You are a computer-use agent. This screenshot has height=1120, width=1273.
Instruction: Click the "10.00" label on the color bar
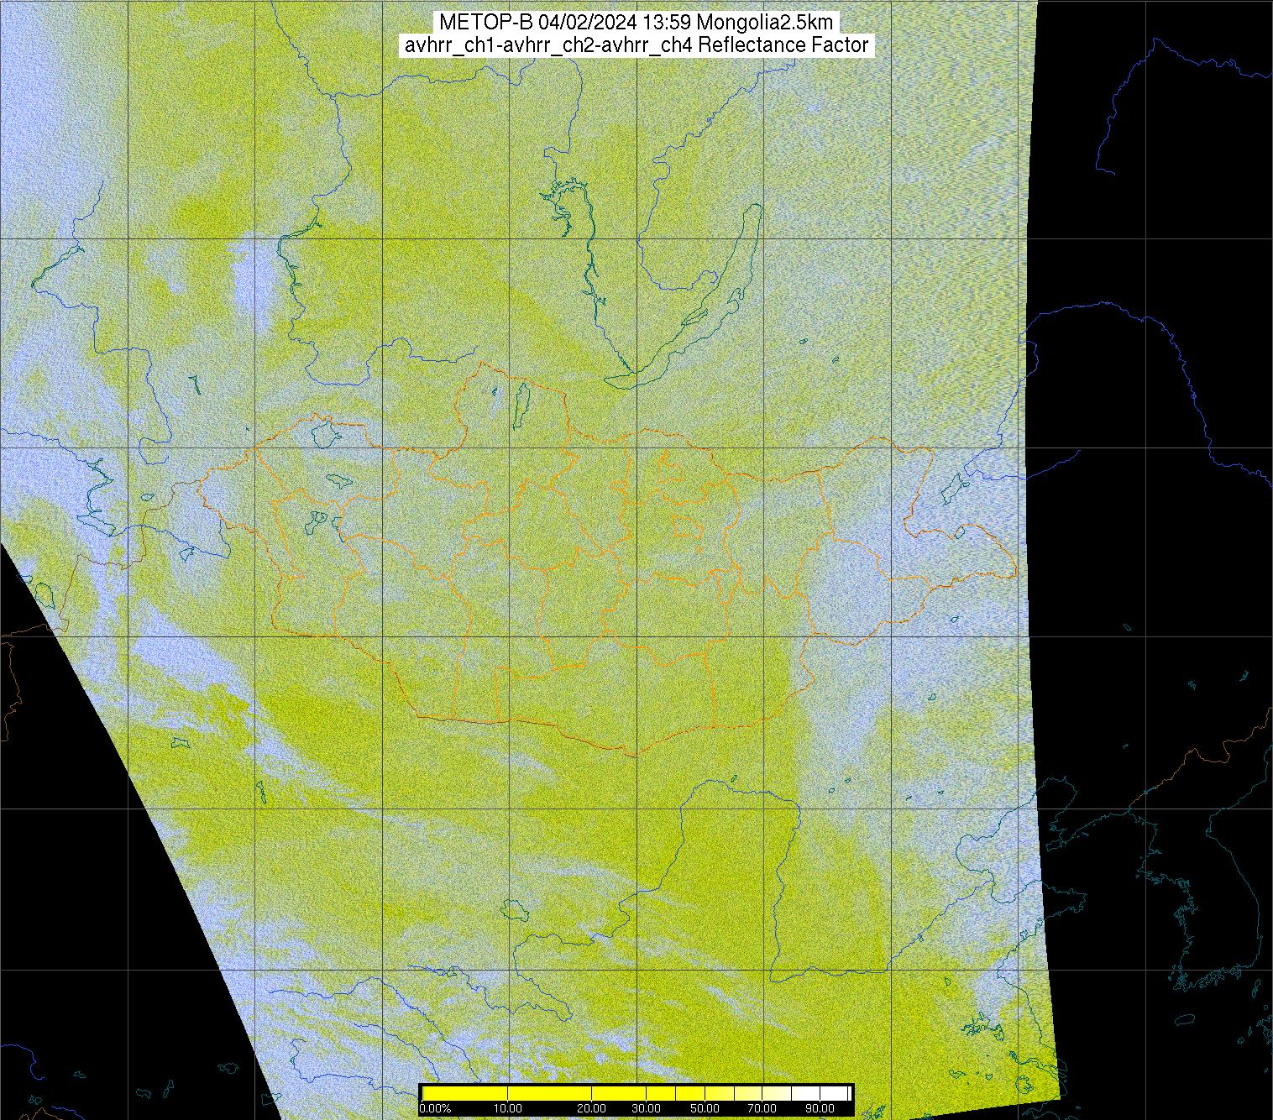click(508, 1108)
